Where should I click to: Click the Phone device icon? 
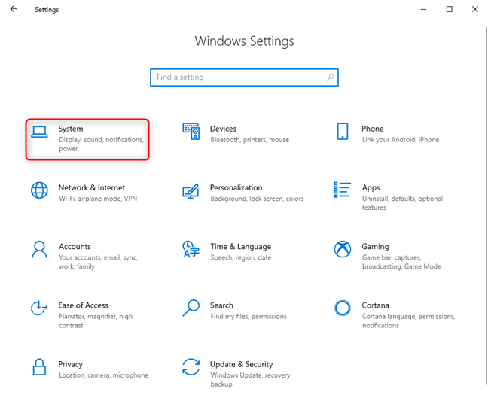pos(343,131)
